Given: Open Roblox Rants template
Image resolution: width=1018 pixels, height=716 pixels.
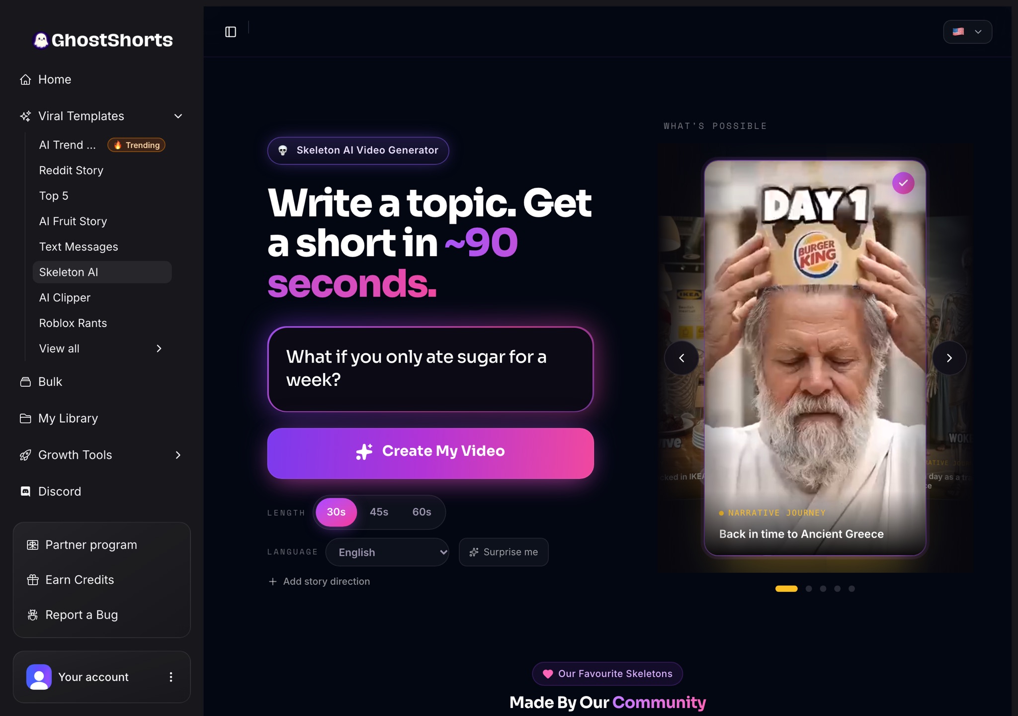Looking at the screenshot, I should point(73,323).
